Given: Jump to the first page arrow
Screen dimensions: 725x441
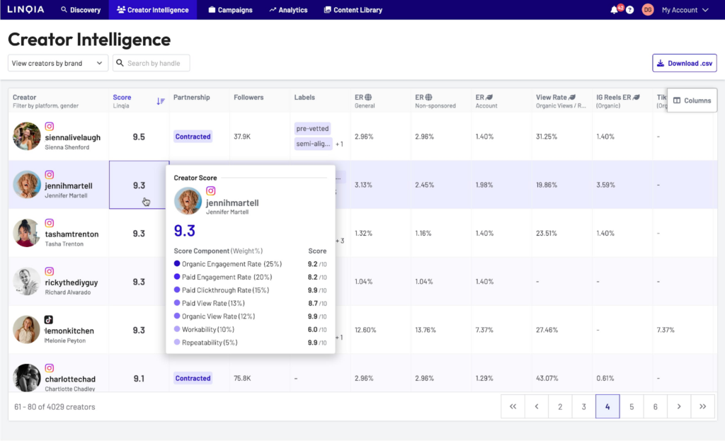Looking at the screenshot, I should pos(513,407).
